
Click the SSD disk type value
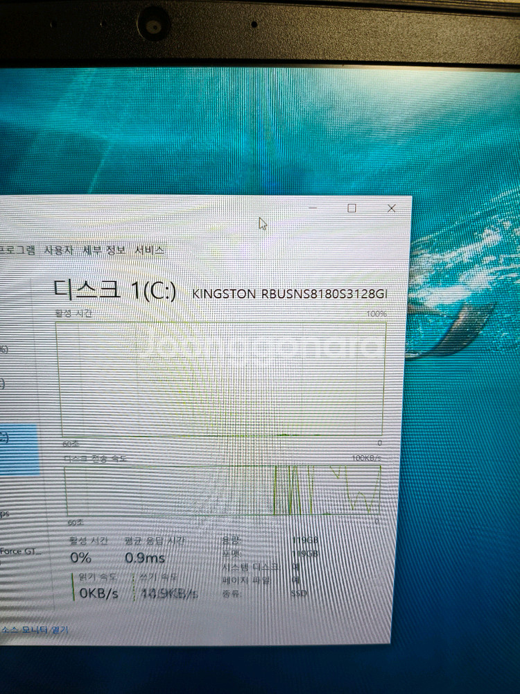(298, 594)
